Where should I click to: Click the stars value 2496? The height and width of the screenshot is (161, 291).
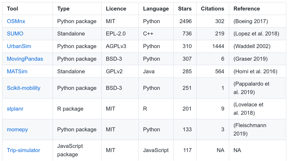[185, 21]
